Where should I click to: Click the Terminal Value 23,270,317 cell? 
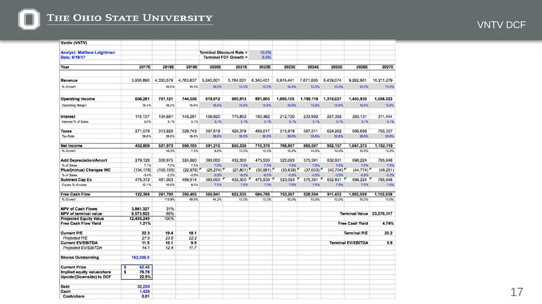click(x=382, y=214)
